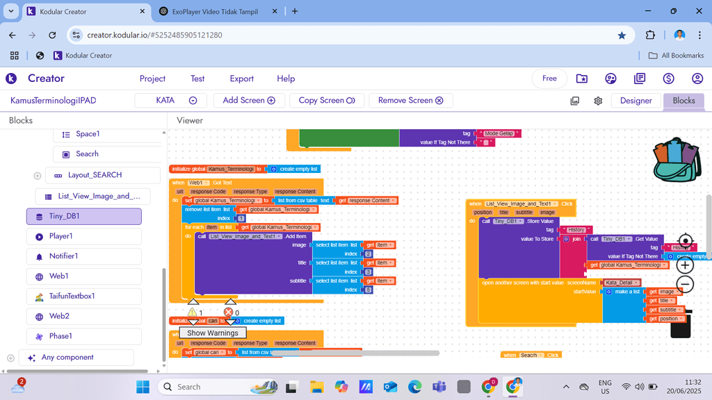Expand the Layout_SEARCH tree node
The height and width of the screenshot is (400, 712).
[38, 176]
